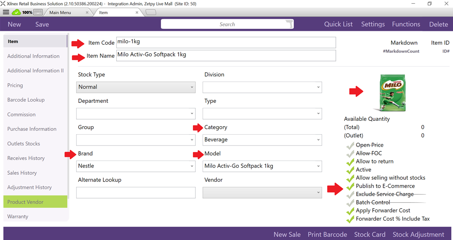
Task: Click the Alternate Lookup field
Action: click(x=136, y=192)
